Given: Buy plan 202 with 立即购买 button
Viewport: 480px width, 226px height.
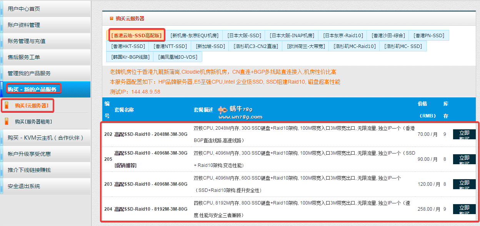Looking at the screenshot, I should pos(464,134).
